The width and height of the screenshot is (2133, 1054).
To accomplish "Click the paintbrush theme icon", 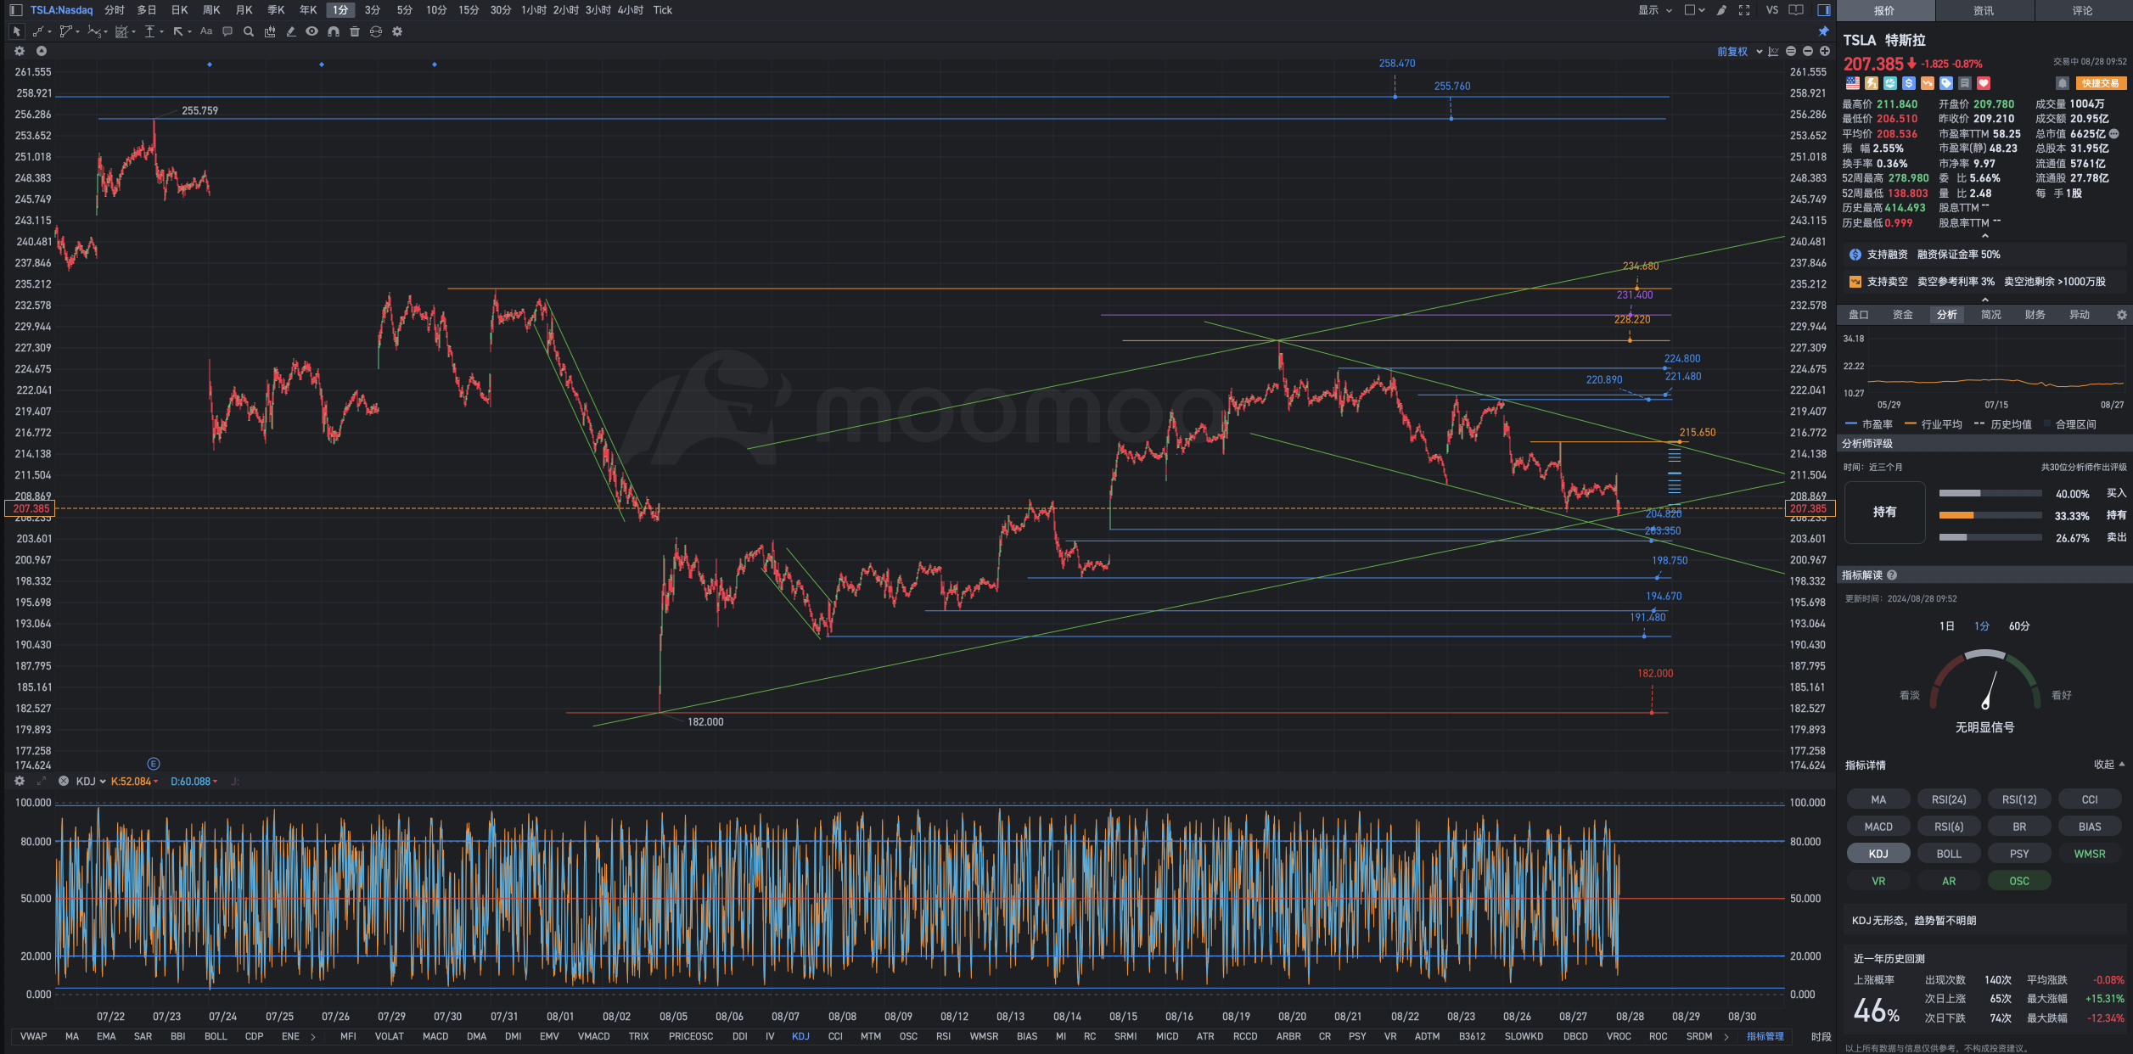I will [1721, 10].
